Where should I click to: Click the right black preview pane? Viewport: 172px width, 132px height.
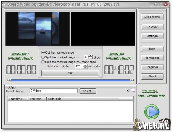[x=103, y=29]
